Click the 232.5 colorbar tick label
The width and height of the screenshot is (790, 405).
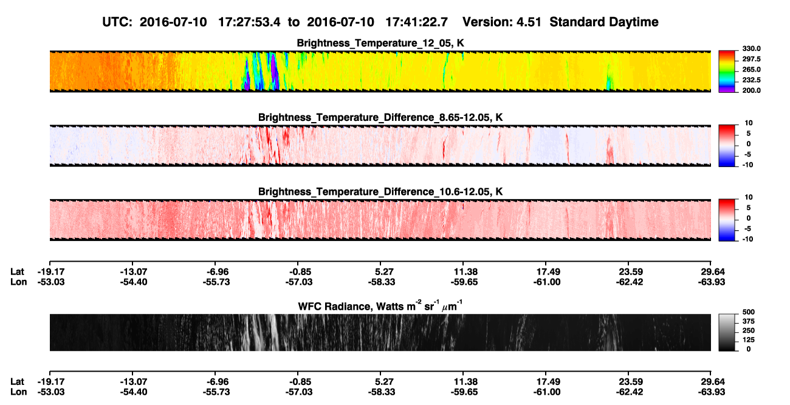pos(750,80)
